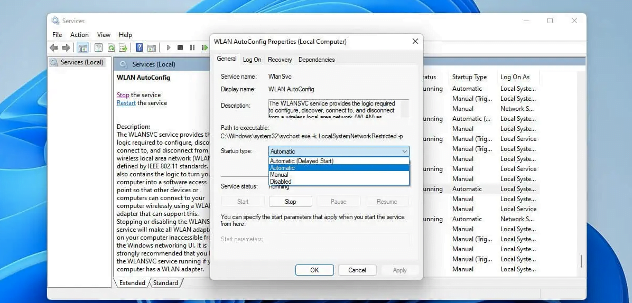Click the Forward arrow in Services toolbar

66,48
